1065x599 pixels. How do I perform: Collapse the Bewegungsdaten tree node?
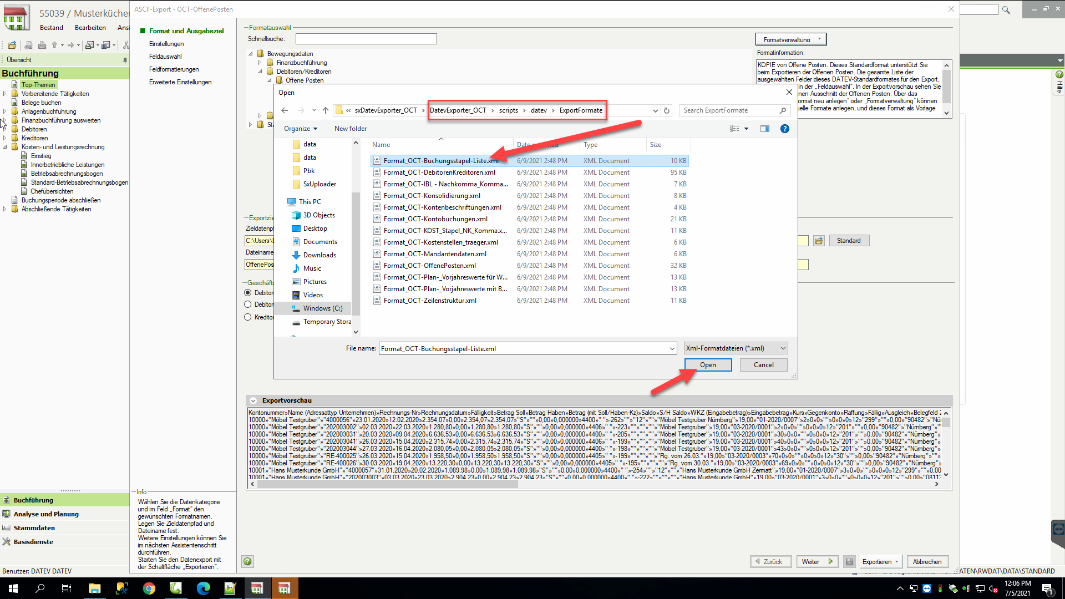251,53
